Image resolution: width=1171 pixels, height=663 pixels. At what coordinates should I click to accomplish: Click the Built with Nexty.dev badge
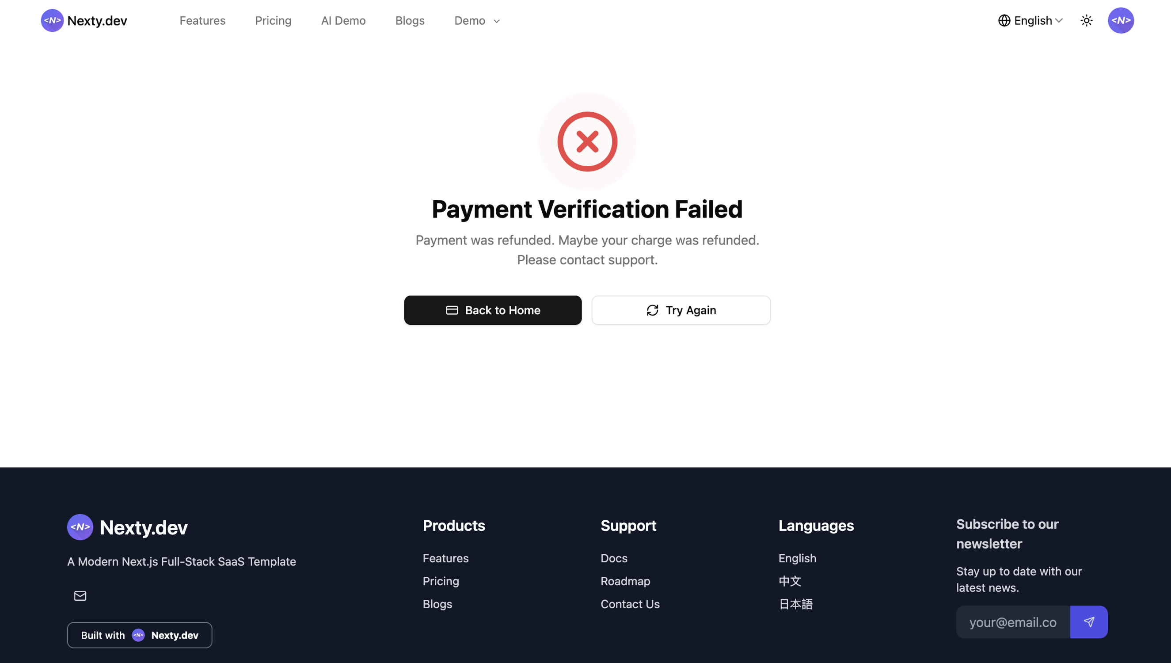click(139, 635)
